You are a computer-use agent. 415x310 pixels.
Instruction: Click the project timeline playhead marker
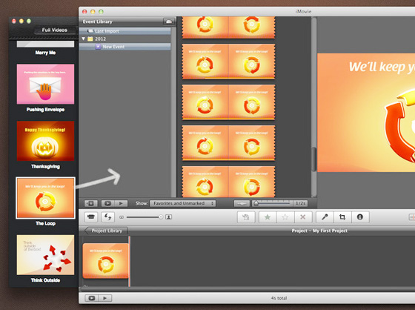click(x=130, y=261)
